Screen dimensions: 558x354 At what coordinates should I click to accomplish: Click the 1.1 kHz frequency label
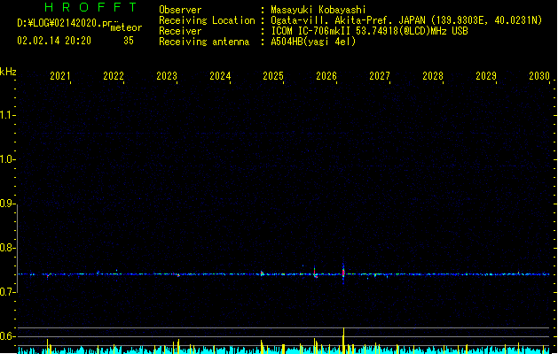(x=6, y=115)
